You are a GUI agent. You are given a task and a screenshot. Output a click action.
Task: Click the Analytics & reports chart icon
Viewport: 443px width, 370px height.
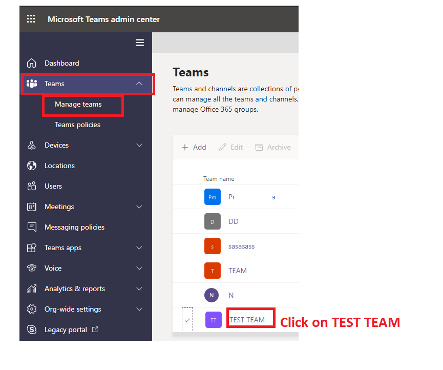(32, 289)
